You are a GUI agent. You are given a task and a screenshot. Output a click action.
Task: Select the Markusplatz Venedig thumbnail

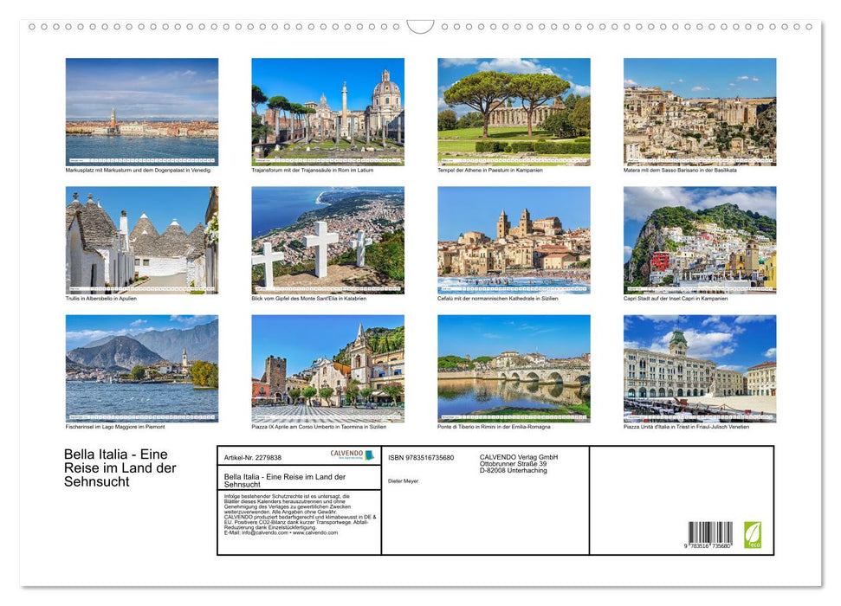(141, 109)
